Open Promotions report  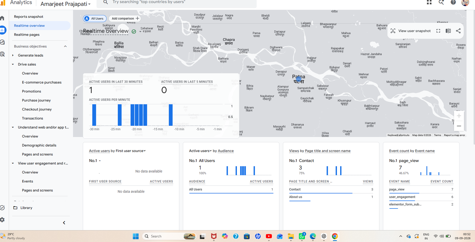31,91
